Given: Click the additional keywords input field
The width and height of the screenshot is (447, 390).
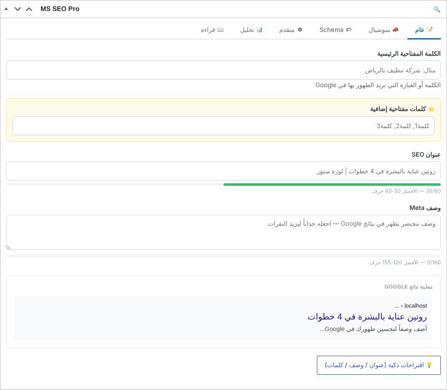Looking at the screenshot, I should tap(223, 126).
